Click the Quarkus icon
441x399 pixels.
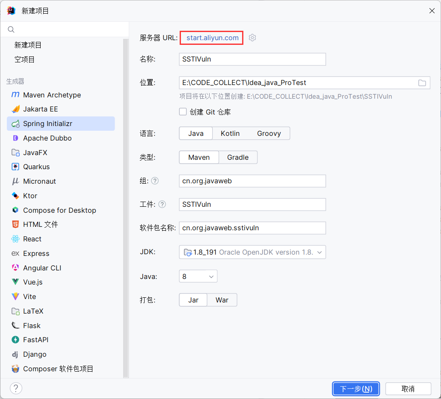pyautogui.click(x=15, y=167)
